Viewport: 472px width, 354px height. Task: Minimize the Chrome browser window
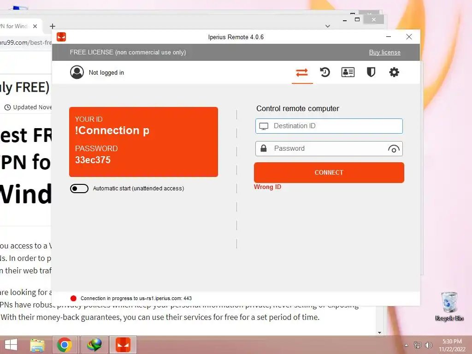[345, 20]
